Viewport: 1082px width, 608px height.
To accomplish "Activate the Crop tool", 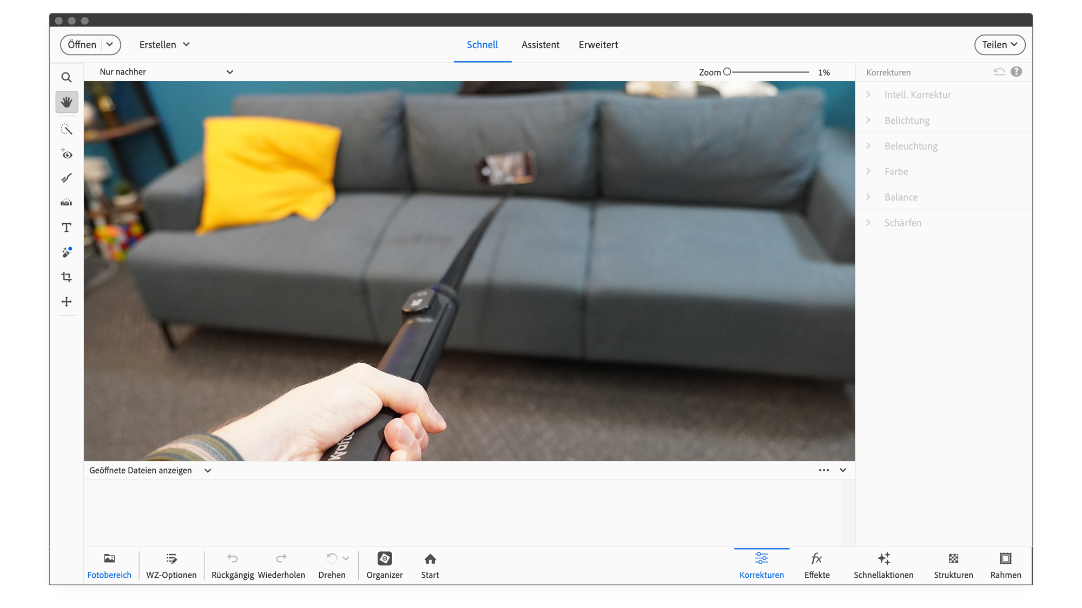I will point(67,277).
